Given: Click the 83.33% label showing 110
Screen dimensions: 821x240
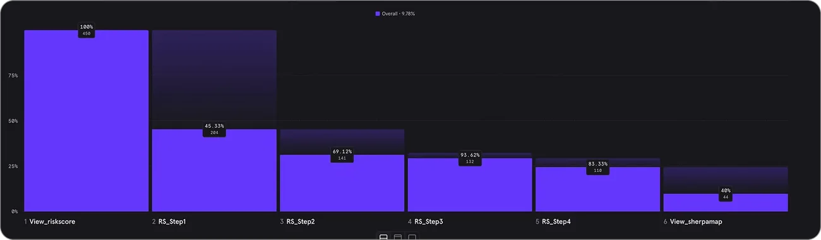Looking at the screenshot, I should tap(597, 167).
